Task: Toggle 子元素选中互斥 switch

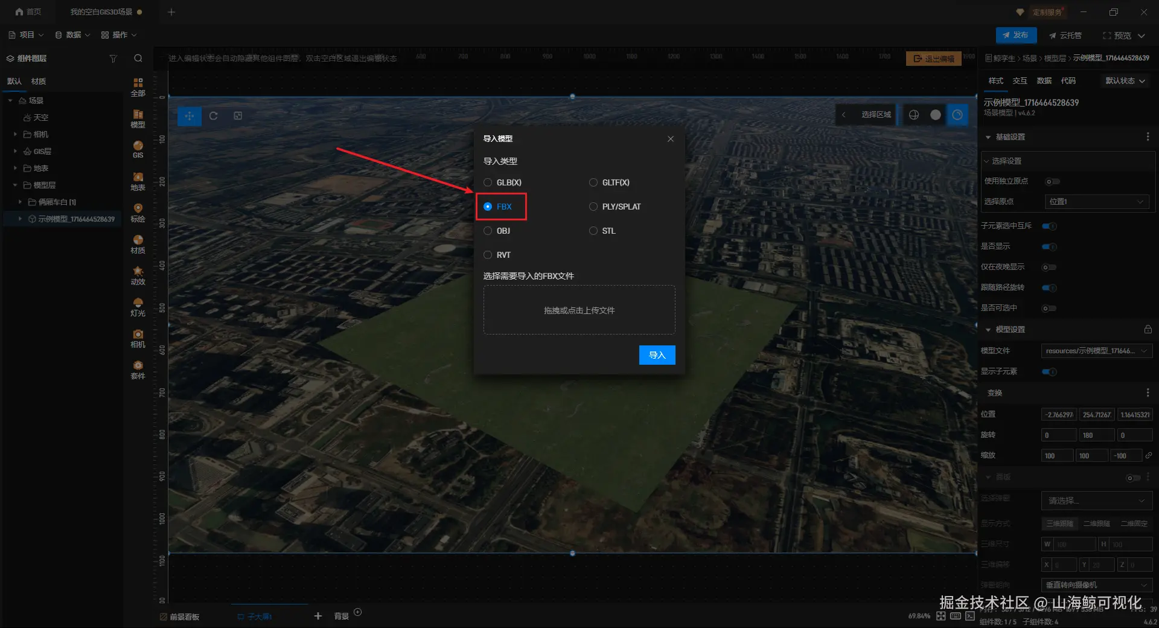Action: click(x=1050, y=226)
